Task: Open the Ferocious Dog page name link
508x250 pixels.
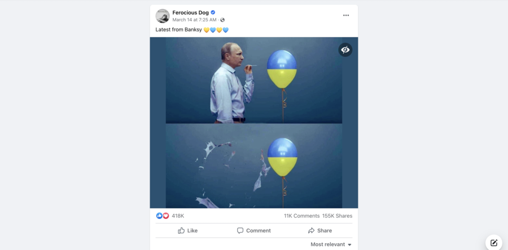Action: point(190,12)
